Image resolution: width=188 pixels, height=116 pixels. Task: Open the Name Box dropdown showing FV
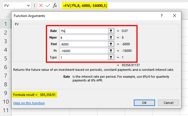pyautogui.click(x=28, y=6)
